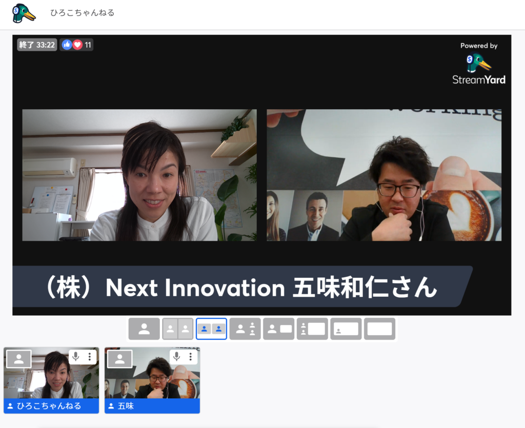Mute ひろこちゃんねる microphone
Image resolution: width=525 pixels, height=428 pixels.
pyautogui.click(x=76, y=357)
